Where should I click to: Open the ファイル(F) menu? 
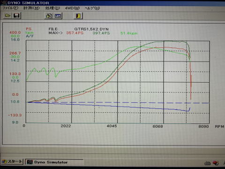[10, 8]
